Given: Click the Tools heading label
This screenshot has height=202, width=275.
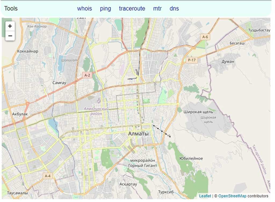Looking at the screenshot, I should coord(11,9).
